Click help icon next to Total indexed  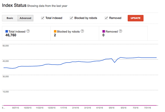28,31
